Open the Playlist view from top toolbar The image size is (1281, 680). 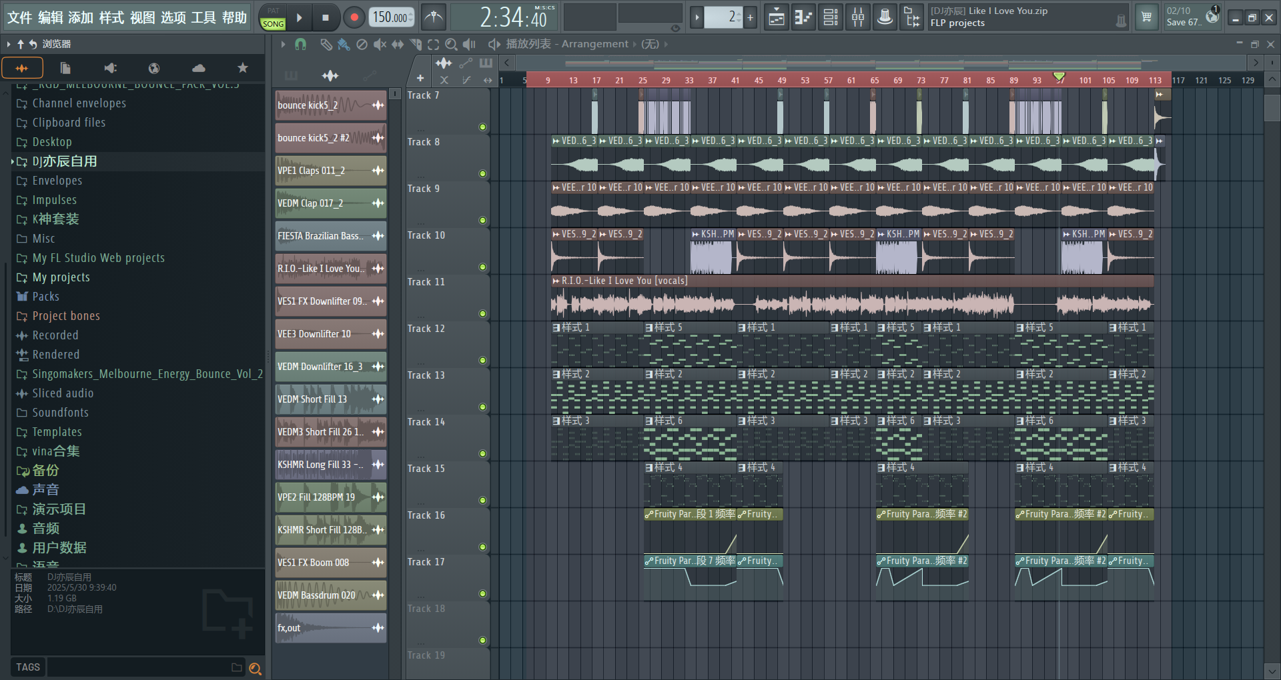(776, 17)
